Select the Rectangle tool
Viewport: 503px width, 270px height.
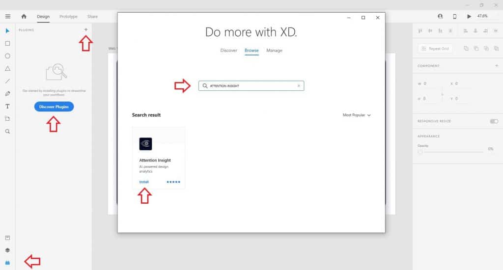coord(7,43)
